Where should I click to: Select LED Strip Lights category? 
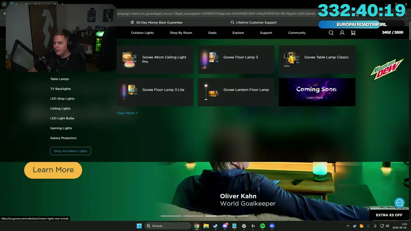tap(62, 98)
